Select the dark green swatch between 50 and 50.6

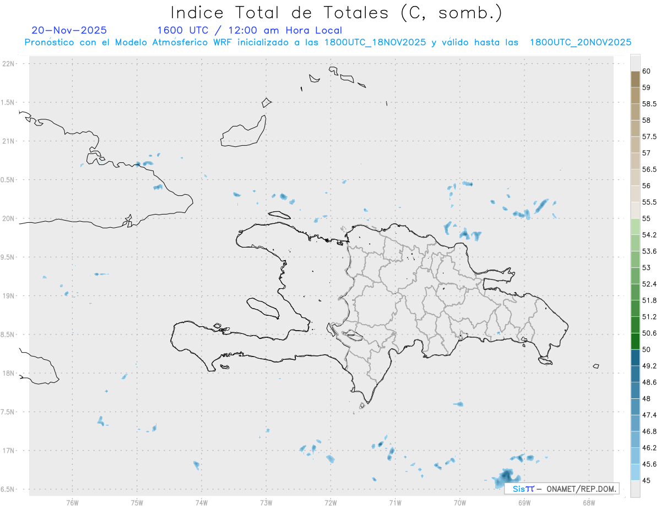(635, 341)
